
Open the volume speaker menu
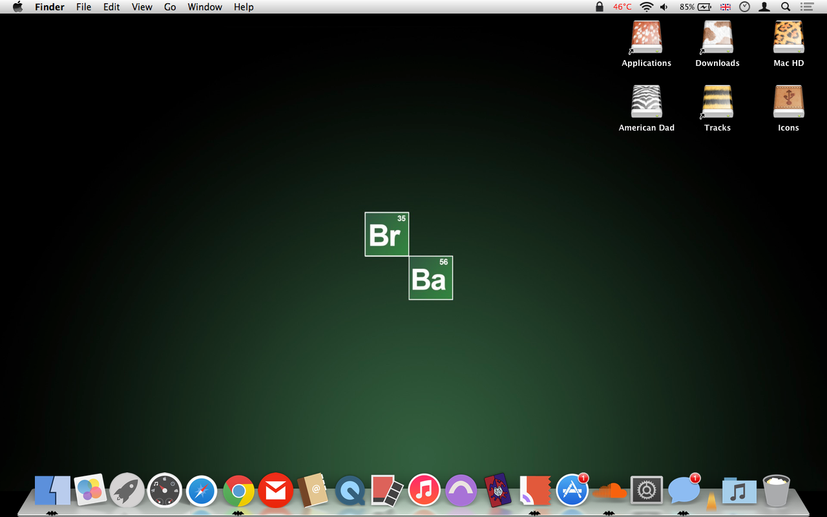pos(664,7)
